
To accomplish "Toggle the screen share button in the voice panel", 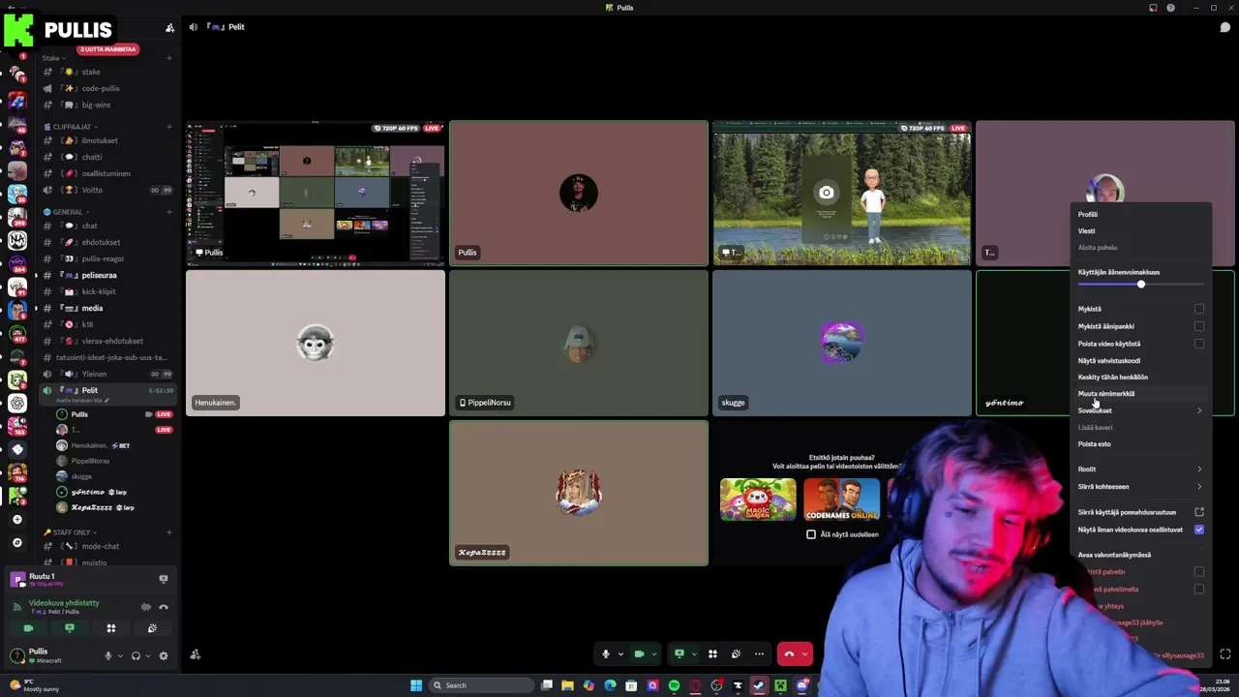I will (x=70, y=628).
